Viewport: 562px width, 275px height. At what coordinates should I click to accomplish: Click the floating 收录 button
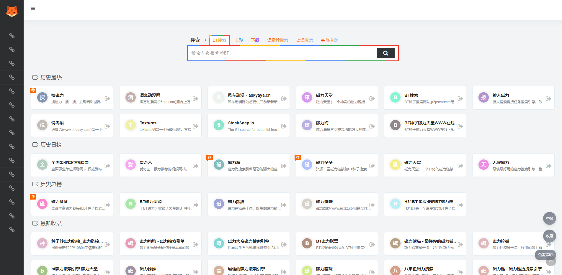[x=549, y=236]
